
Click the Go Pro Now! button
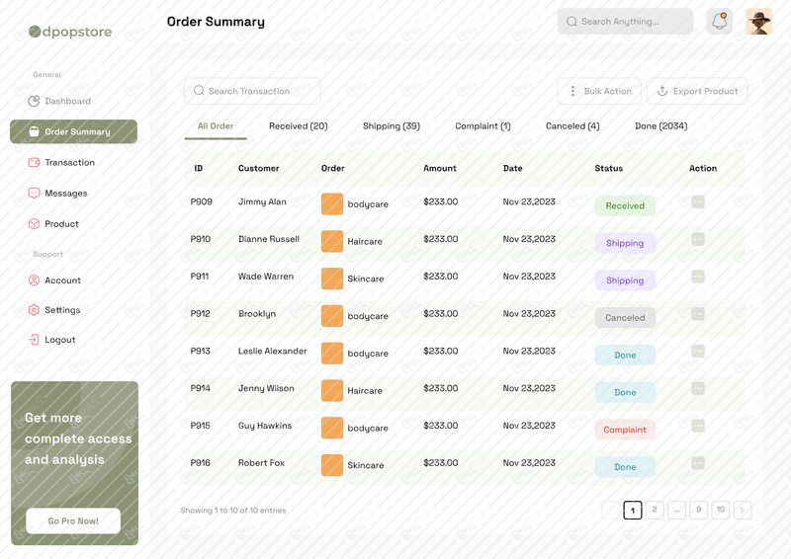73,520
